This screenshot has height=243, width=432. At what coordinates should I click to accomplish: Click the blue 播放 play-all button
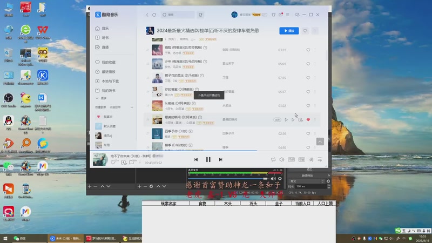[289, 31]
